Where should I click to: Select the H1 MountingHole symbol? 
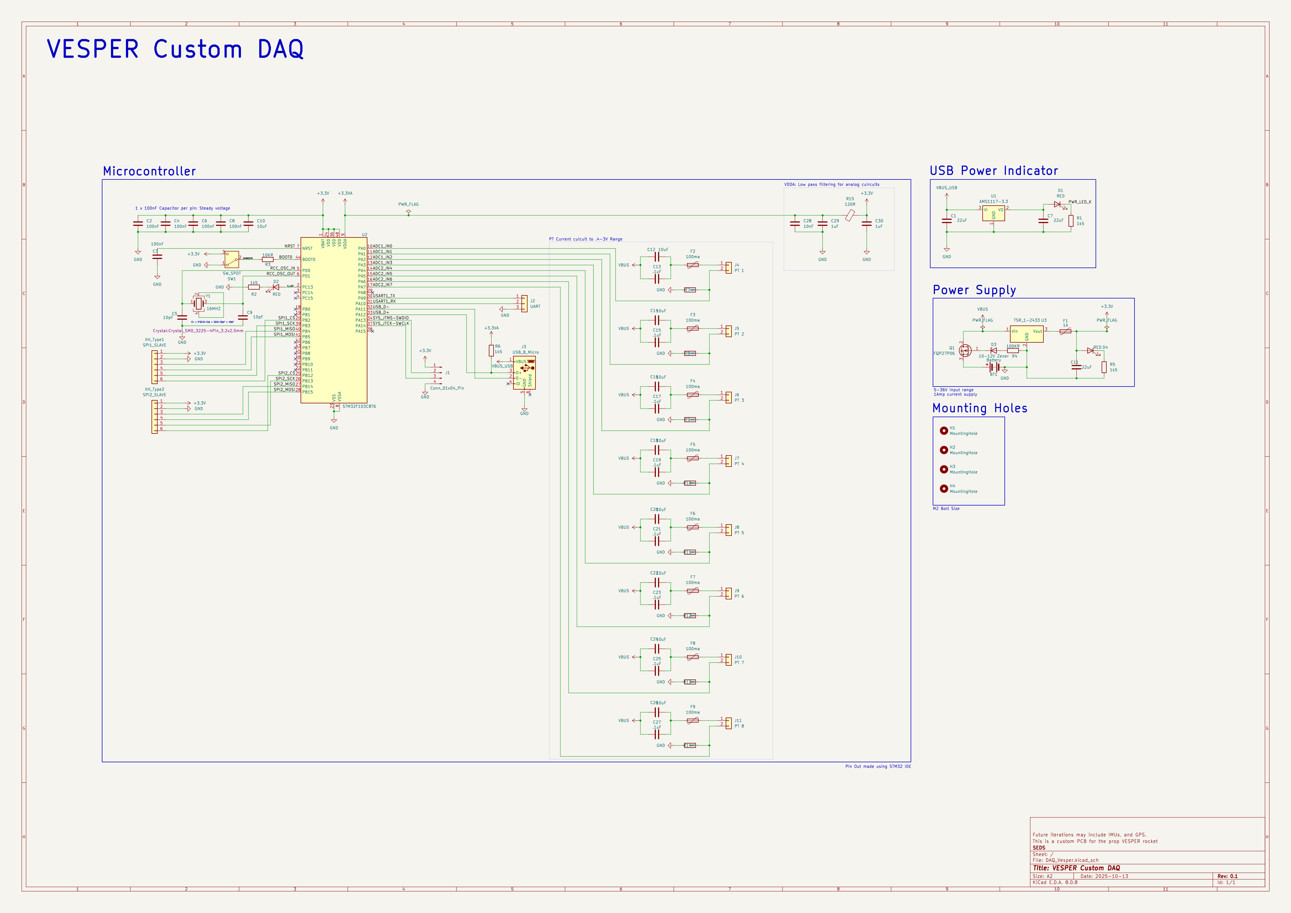943,430
